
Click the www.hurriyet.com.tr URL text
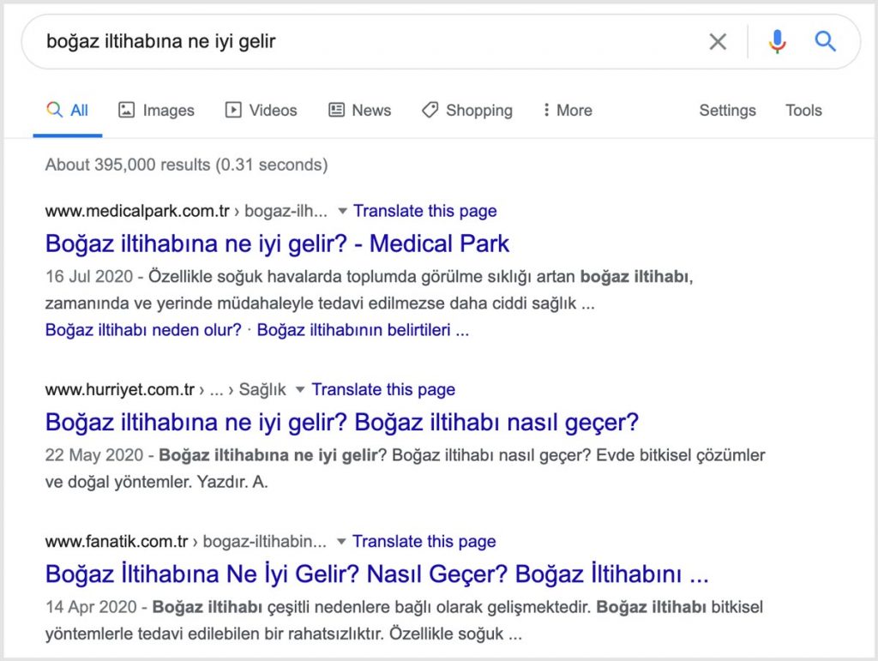pos(120,389)
